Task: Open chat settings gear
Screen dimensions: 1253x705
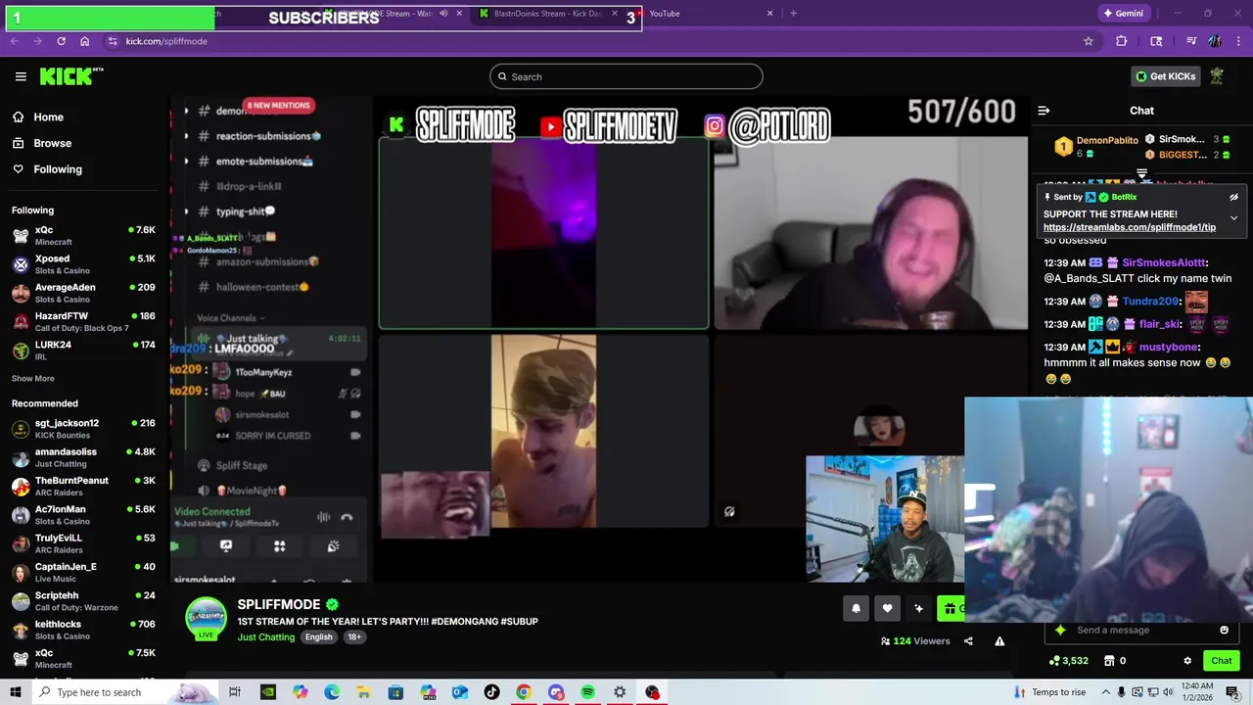Action: tap(1187, 661)
